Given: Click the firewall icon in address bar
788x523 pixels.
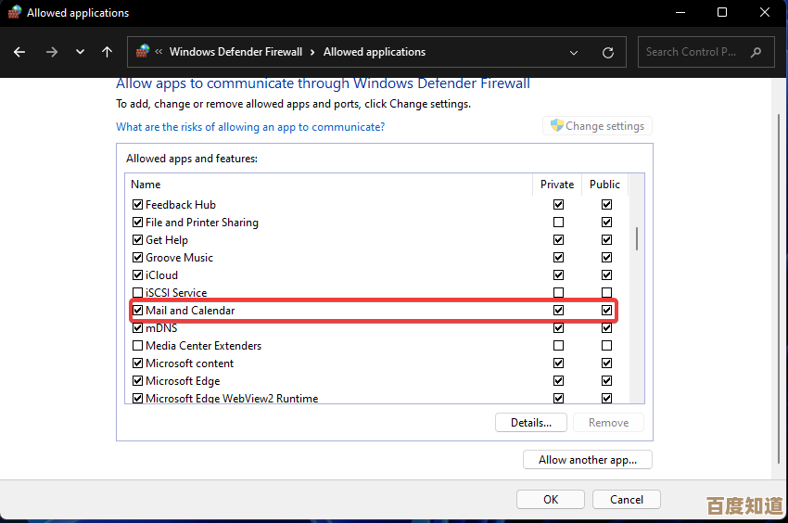Looking at the screenshot, I should [x=143, y=52].
